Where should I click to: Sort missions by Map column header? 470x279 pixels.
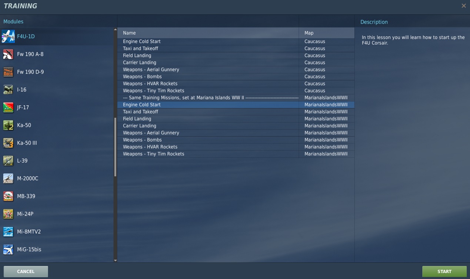(326, 33)
